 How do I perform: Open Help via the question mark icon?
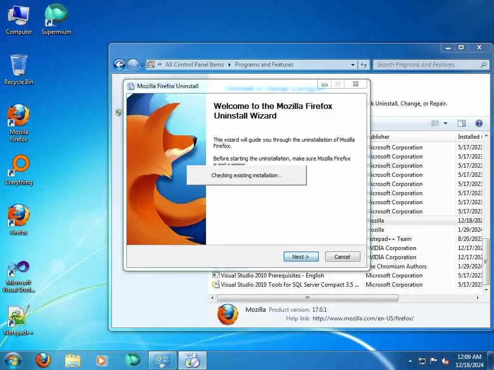coord(479,123)
